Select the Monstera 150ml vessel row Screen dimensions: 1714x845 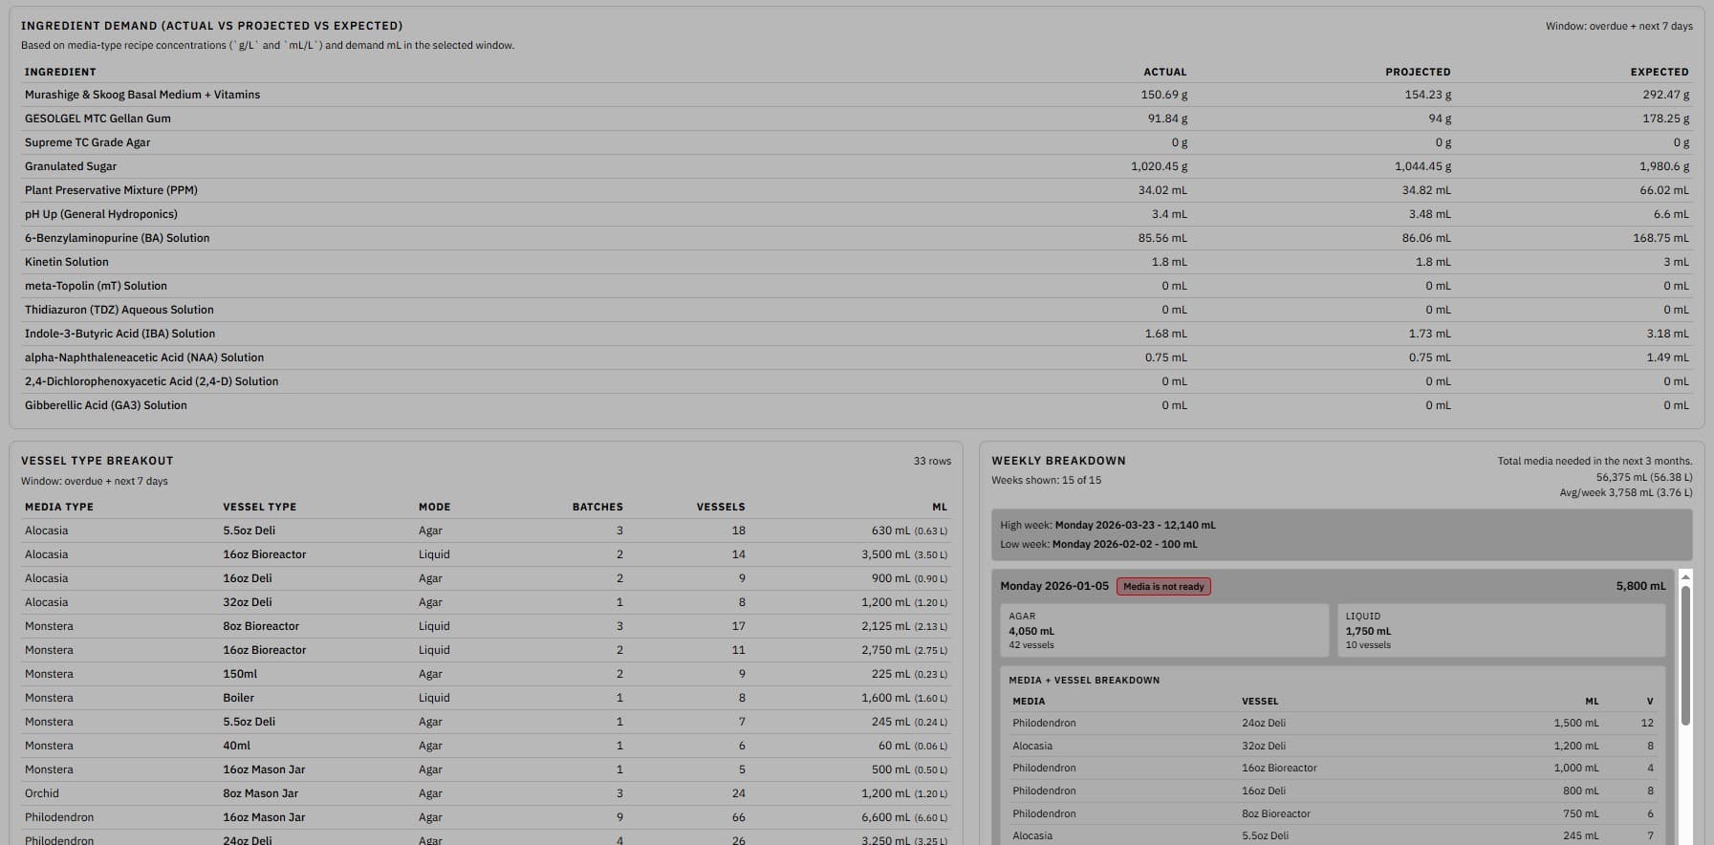pos(487,674)
